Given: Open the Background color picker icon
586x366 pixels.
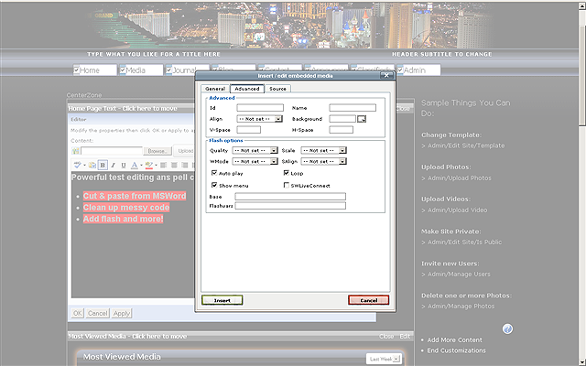Looking at the screenshot, I should 361,119.
